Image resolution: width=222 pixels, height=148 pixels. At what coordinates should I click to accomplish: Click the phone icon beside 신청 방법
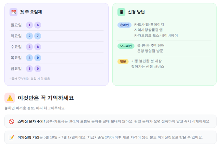click(121, 12)
